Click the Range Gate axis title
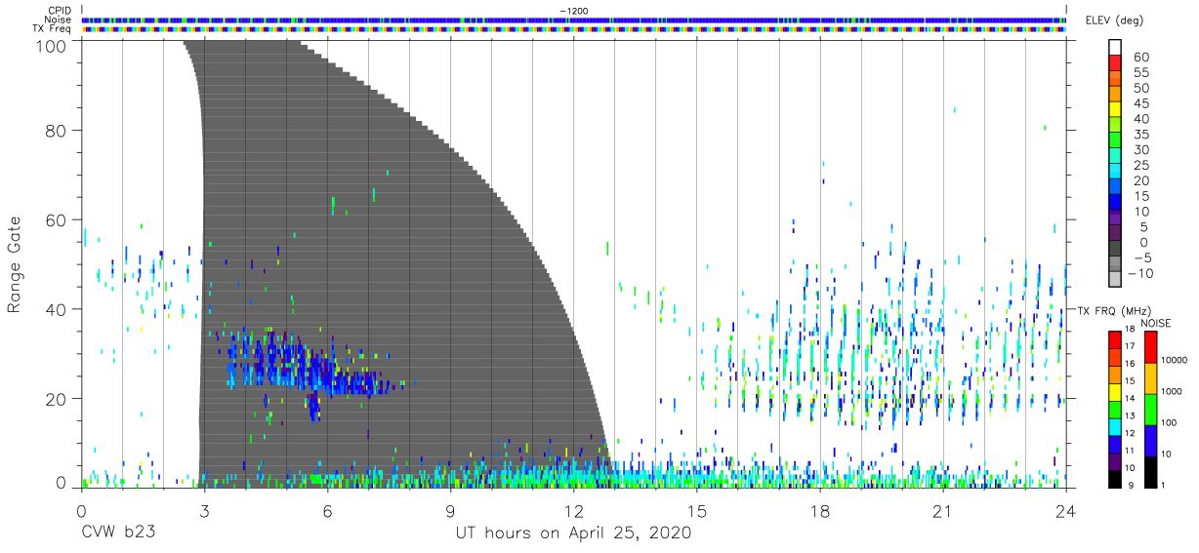The height and width of the screenshot is (553, 1199). pos(16,263)
